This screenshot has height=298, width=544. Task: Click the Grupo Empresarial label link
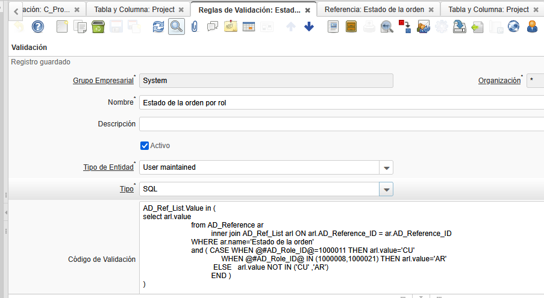click(x=102, y=81)
